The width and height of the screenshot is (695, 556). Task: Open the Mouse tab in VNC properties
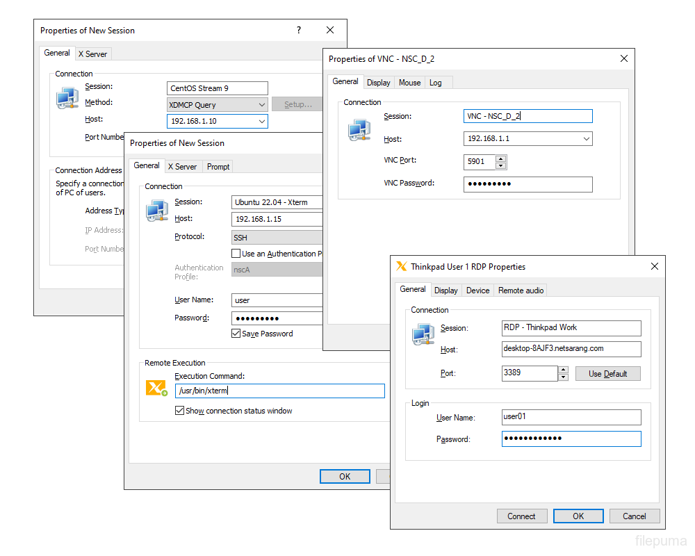point(409,82)
